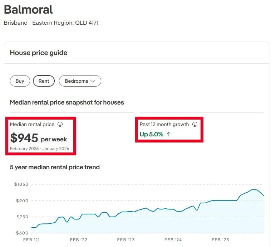Click the green upward arrow icon
The image size is (276, 247).
169,135
